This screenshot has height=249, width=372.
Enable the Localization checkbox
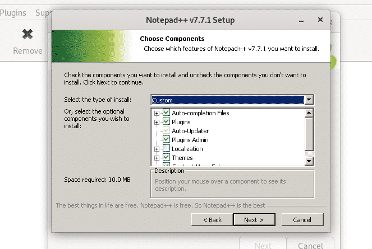click(x=167, y=149)
